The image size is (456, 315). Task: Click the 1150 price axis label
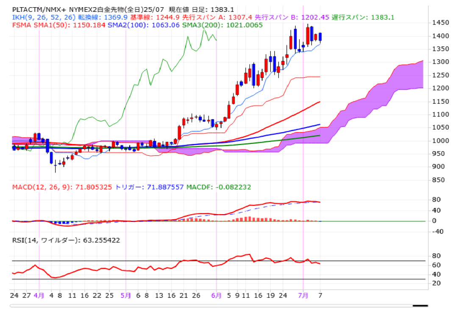point(441,102)
